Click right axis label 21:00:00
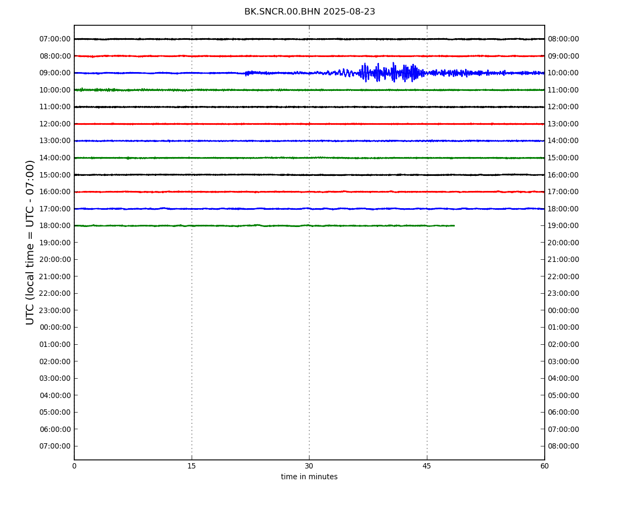The image size is (619, 511). point(564,260)
